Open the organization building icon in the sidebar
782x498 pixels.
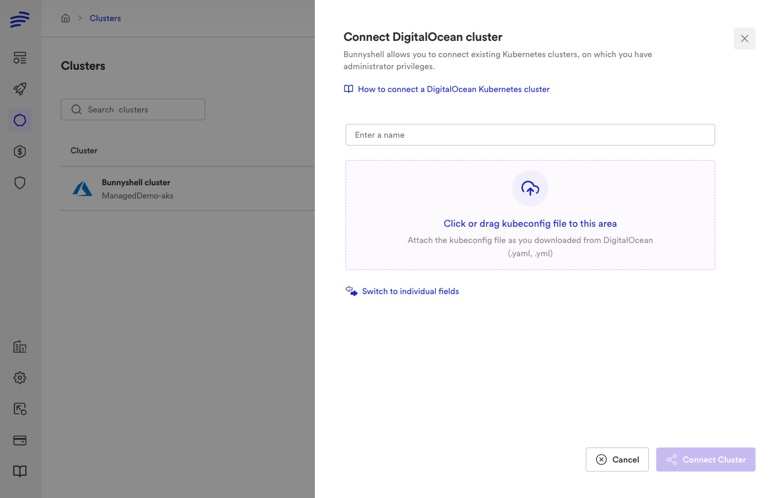pyautogui.click(x=20, y=346)
